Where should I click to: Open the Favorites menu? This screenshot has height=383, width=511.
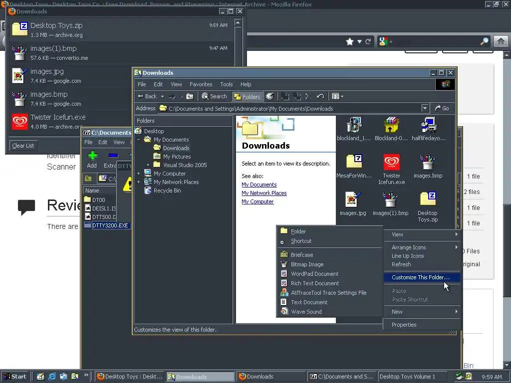[201, 84]
